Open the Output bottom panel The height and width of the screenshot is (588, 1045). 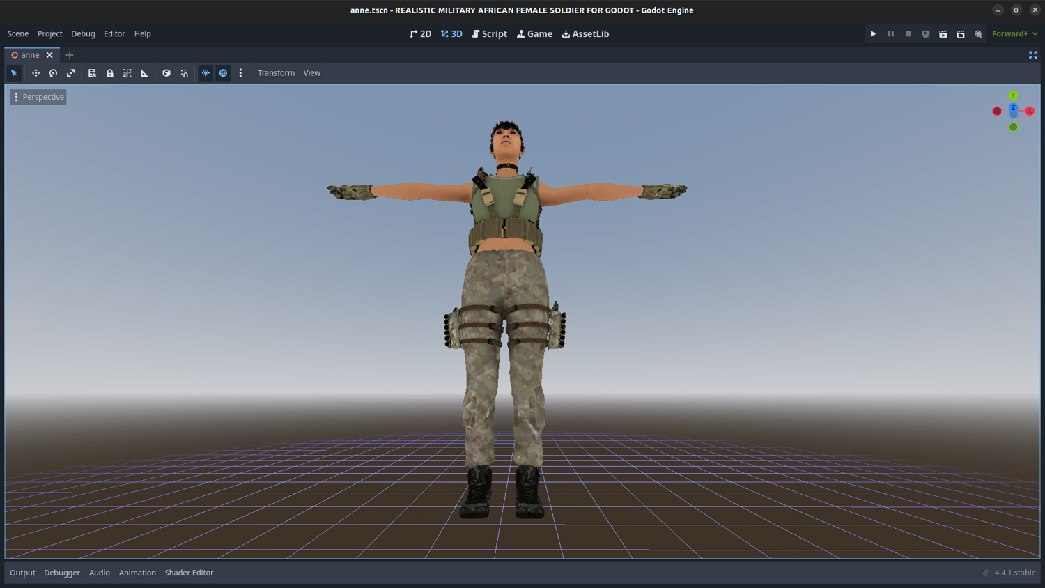point(22,573)
